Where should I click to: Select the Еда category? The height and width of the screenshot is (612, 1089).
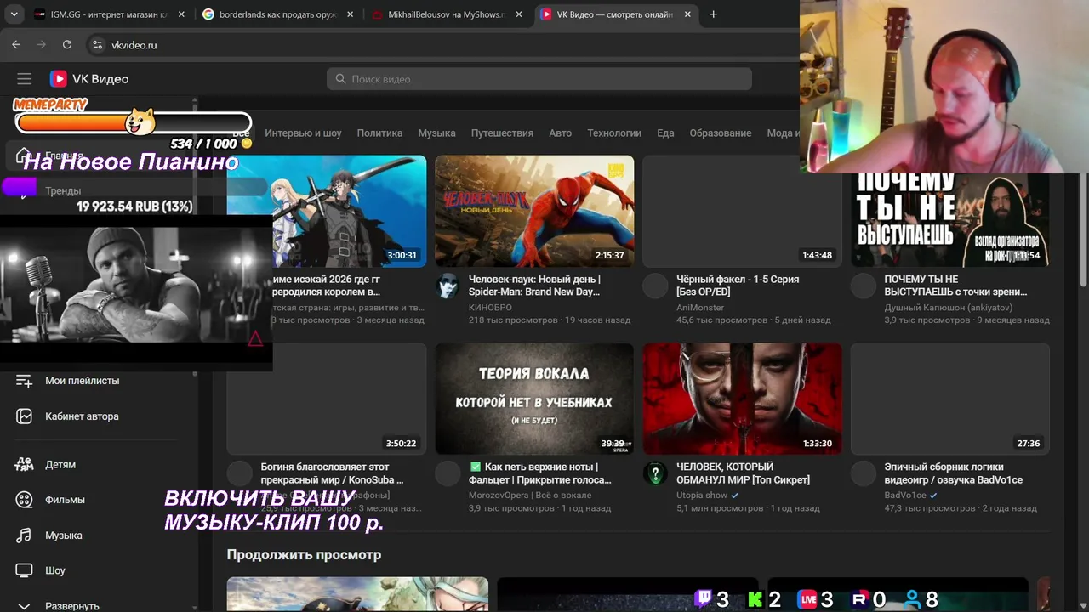pyautogui.click(x=665, y=133)
